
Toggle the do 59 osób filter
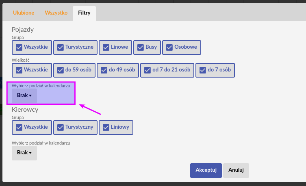coord(74,70)
